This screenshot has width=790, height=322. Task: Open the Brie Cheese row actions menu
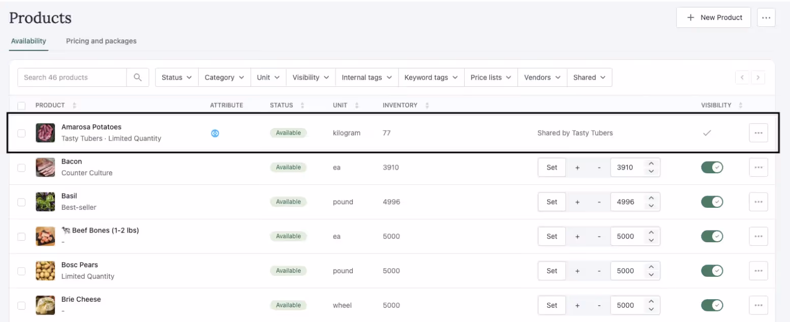[x=758, y=305]
